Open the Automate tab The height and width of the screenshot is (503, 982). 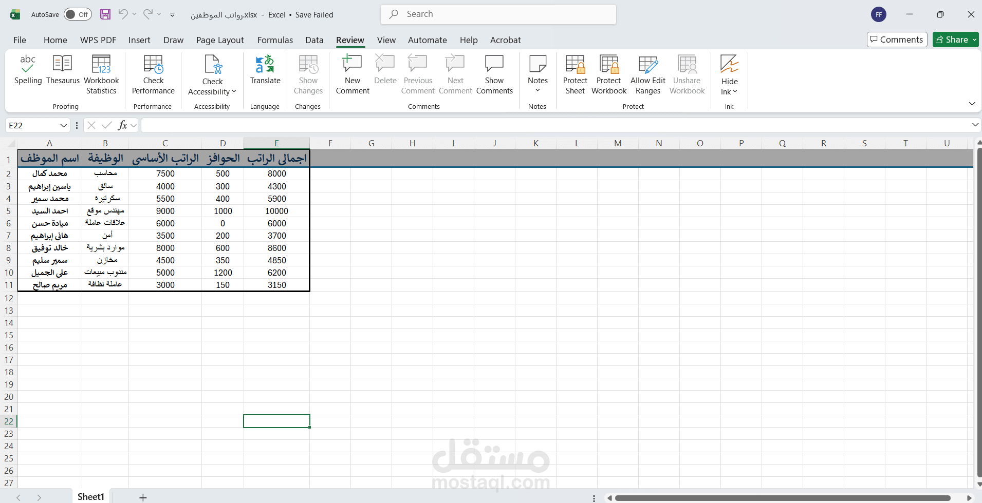pyautogui.click(x=427, y=40)
